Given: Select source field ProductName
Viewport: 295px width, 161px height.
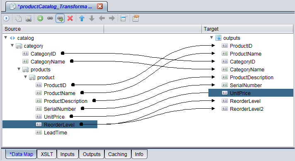Looking at the screenshot, I should (x=60, y=93).
